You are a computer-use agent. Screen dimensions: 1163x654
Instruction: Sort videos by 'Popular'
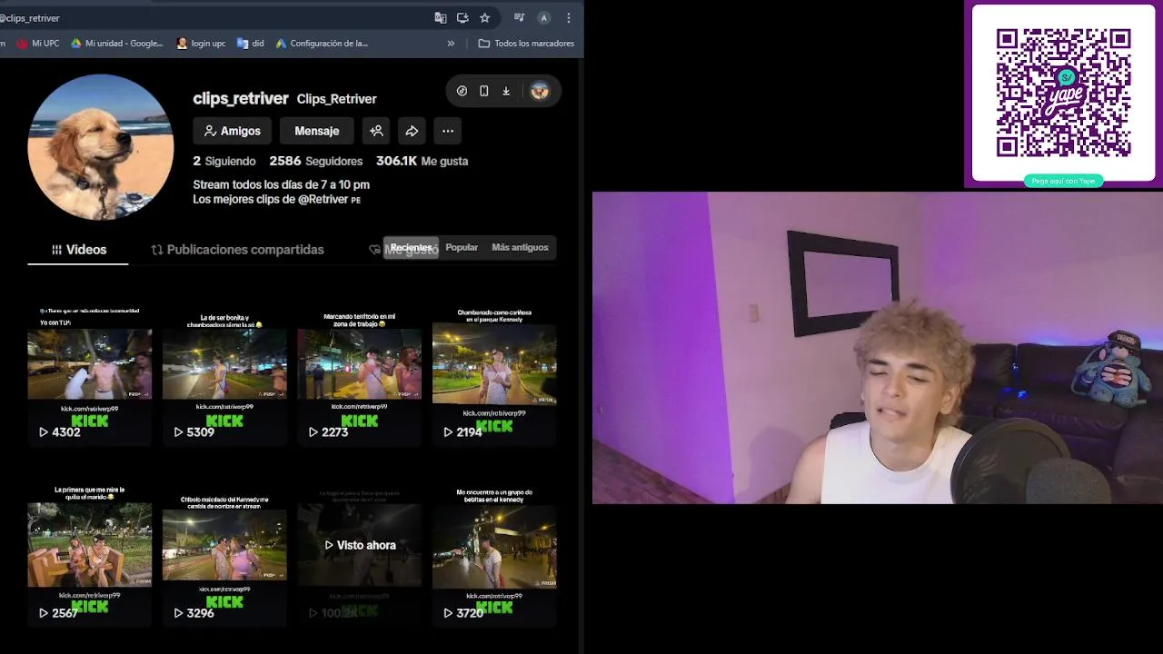tap(462, 247)
